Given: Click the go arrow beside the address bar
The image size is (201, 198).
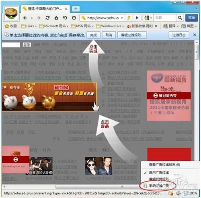Looking at the screenshot, I should pyautogui.click(x=137, y=18).
